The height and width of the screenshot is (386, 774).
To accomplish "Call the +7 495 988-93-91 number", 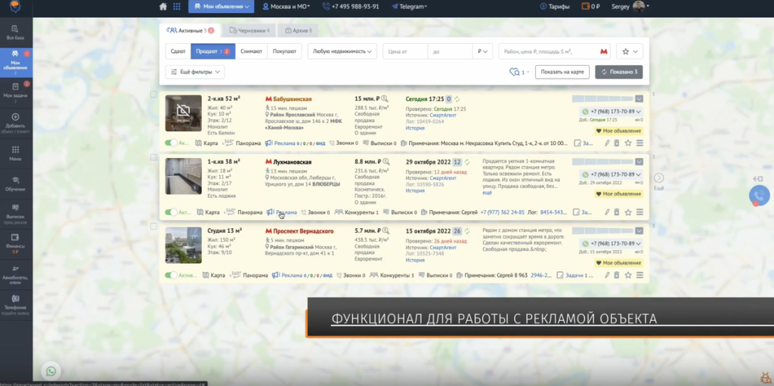I will point(351,6).
